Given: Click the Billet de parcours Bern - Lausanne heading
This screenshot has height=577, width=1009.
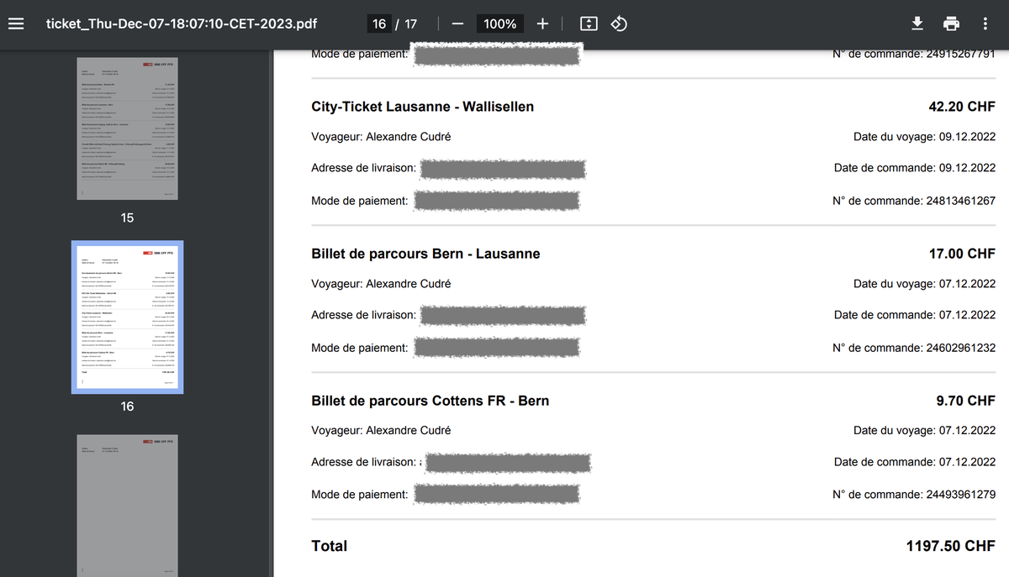Looking at the screenshot, I should tap(425, 254).
